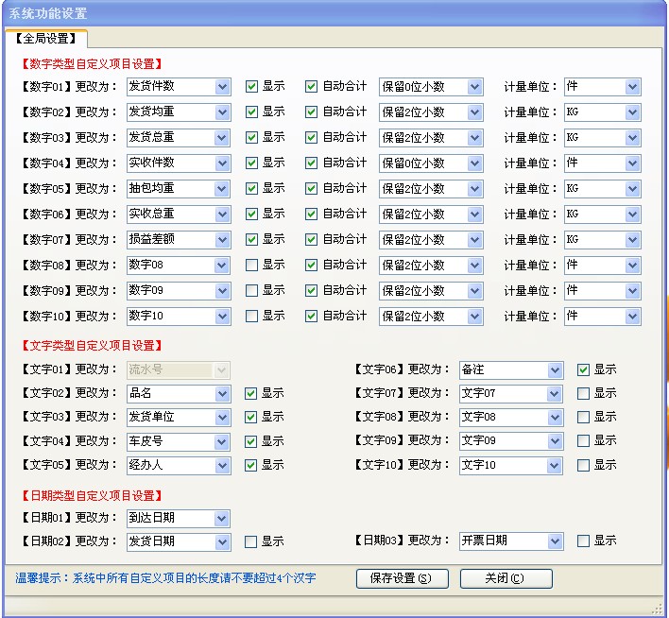The image size is (669, 618).
Task: Click the 保存设置(S) button
Action: click(x=402, y=578)
